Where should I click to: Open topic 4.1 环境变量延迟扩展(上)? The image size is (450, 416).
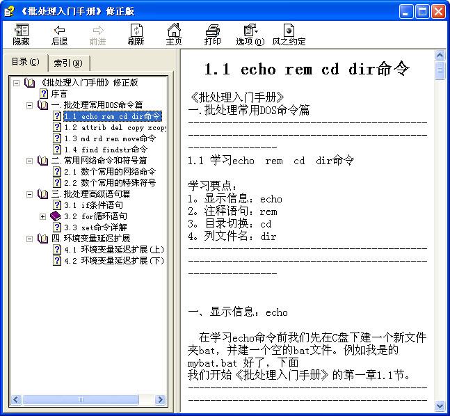[114, 250]
